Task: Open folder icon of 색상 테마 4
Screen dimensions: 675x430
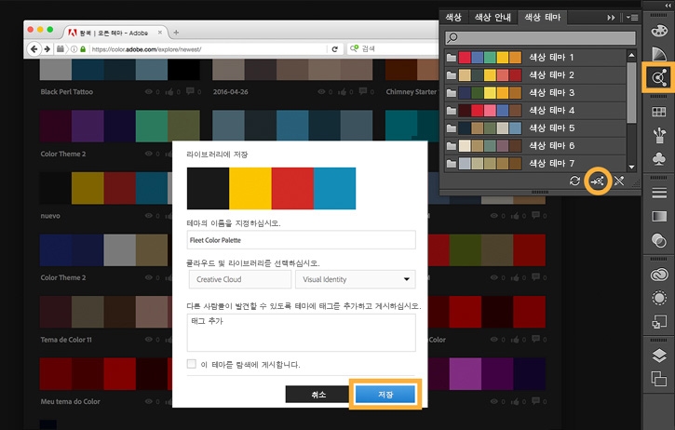Action: coord(452,110)
